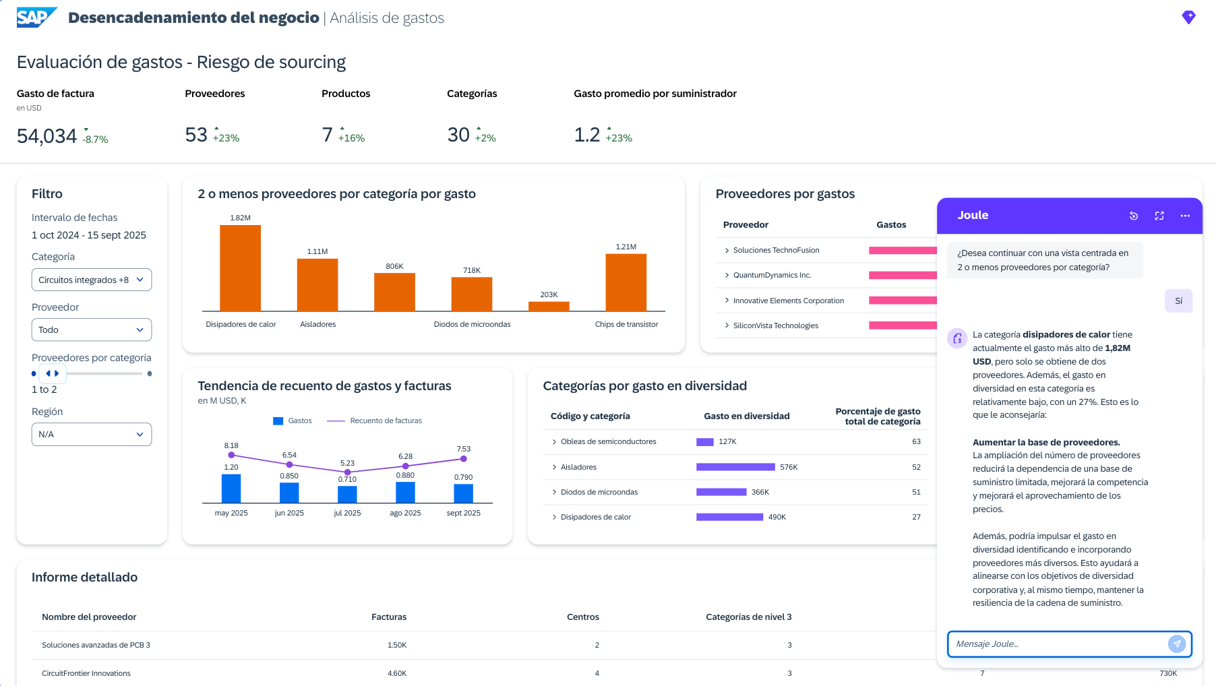The width and height of the screenshot is (1216, 686).
Task: Click the Análisis de gastos header title
Action: (387, 18)
